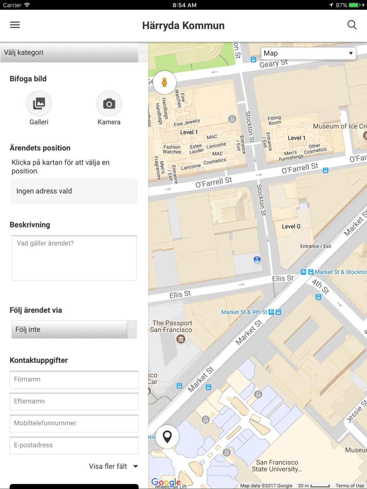Tap the transit stop icon on Geary St

click(x=253, y=59)
